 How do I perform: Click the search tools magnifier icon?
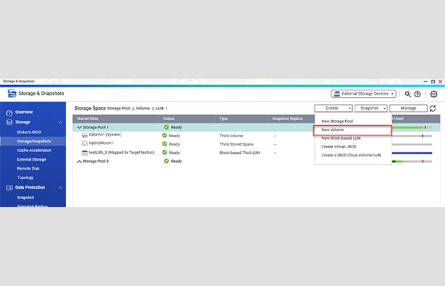408,93
